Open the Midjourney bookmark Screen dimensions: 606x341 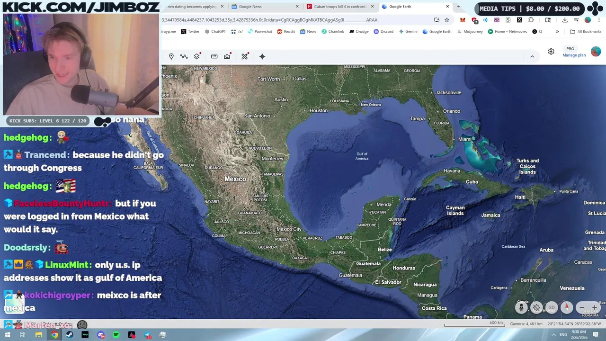coord(469,32)
